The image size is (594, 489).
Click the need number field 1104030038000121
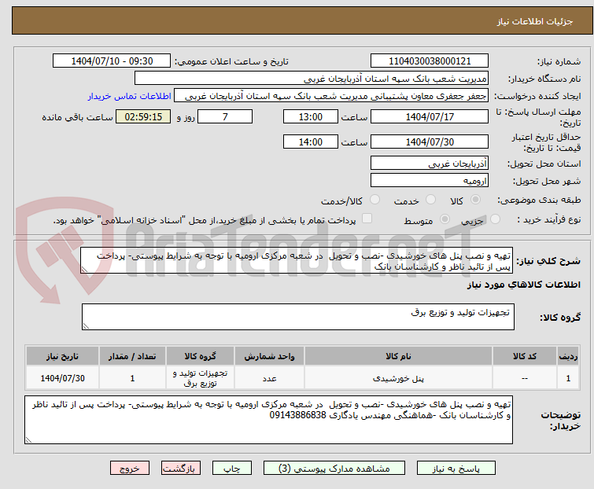click(430, 61)
